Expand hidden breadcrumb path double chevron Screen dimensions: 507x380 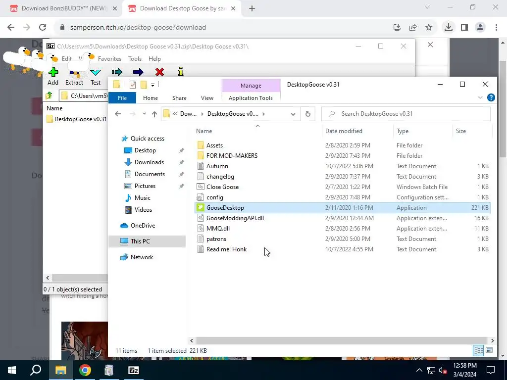click(175, 114)
